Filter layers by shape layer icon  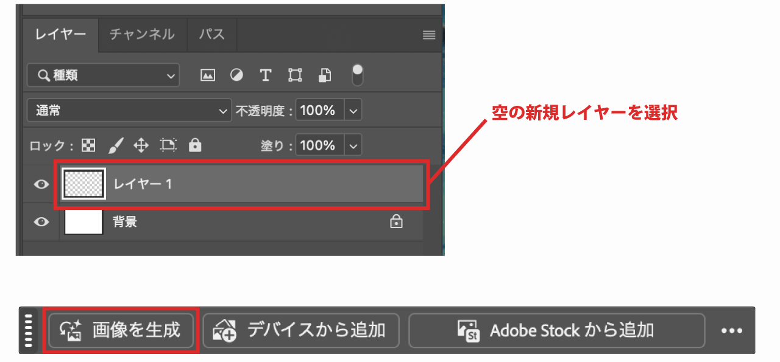point(296,75)
